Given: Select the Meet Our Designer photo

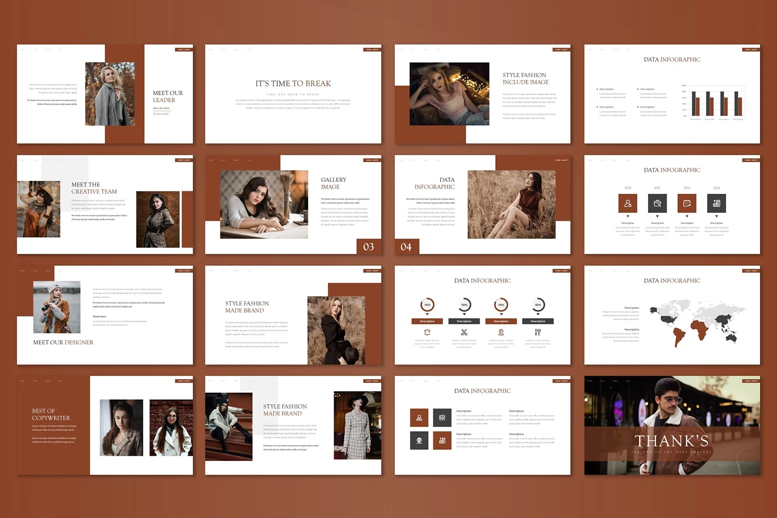Looking at the screenshot, I should (x=57, y=307).
